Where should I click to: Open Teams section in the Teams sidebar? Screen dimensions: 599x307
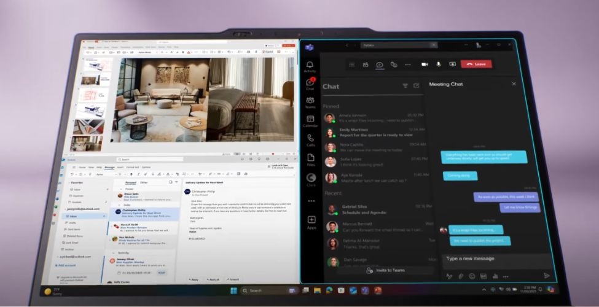point(310,103)
